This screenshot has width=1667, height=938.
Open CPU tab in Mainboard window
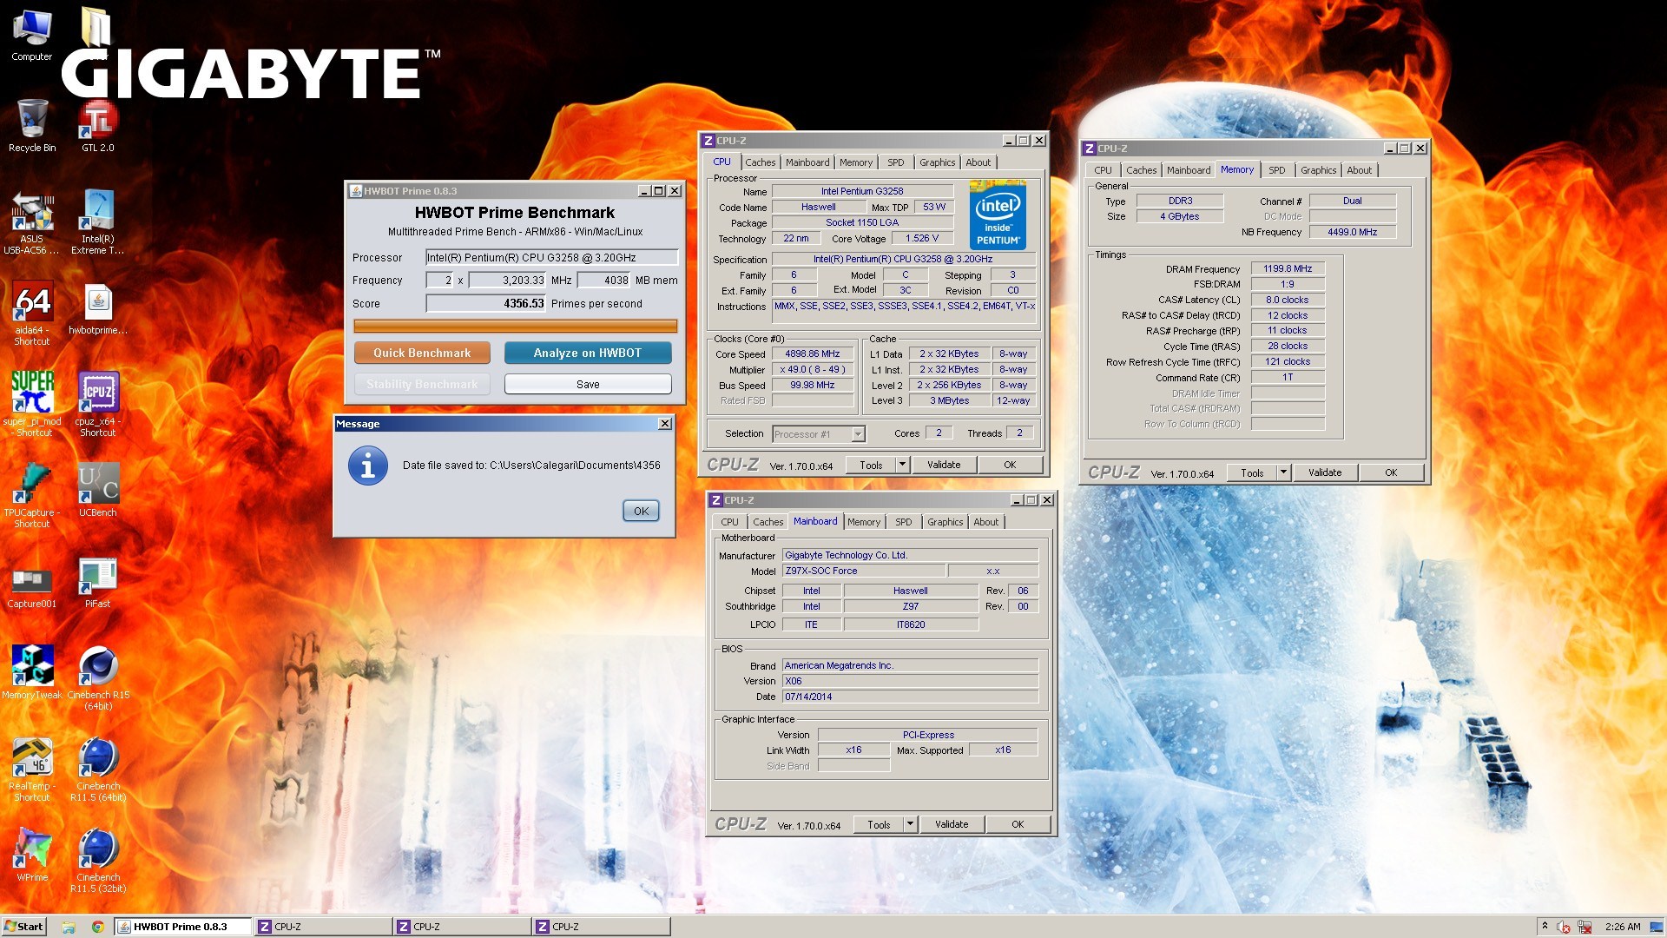[729, 522]
